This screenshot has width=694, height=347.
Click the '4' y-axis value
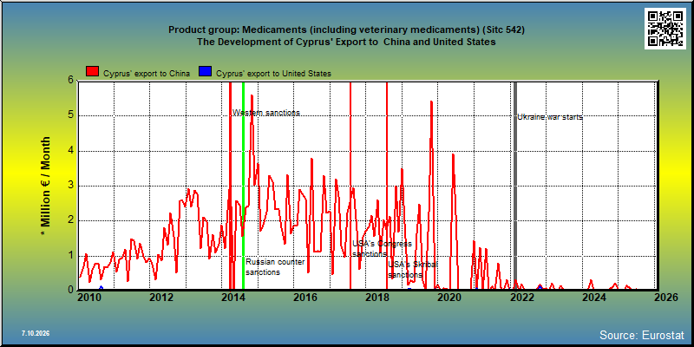click(70, 150)
